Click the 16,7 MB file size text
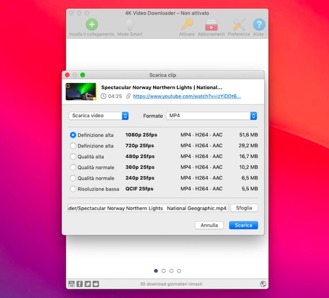This screenshot has width=329, height=298. point(249,156)
